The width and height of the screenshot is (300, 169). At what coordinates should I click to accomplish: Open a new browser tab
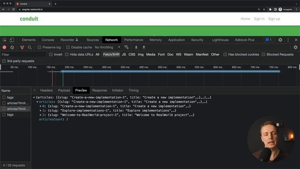[55, 4]
